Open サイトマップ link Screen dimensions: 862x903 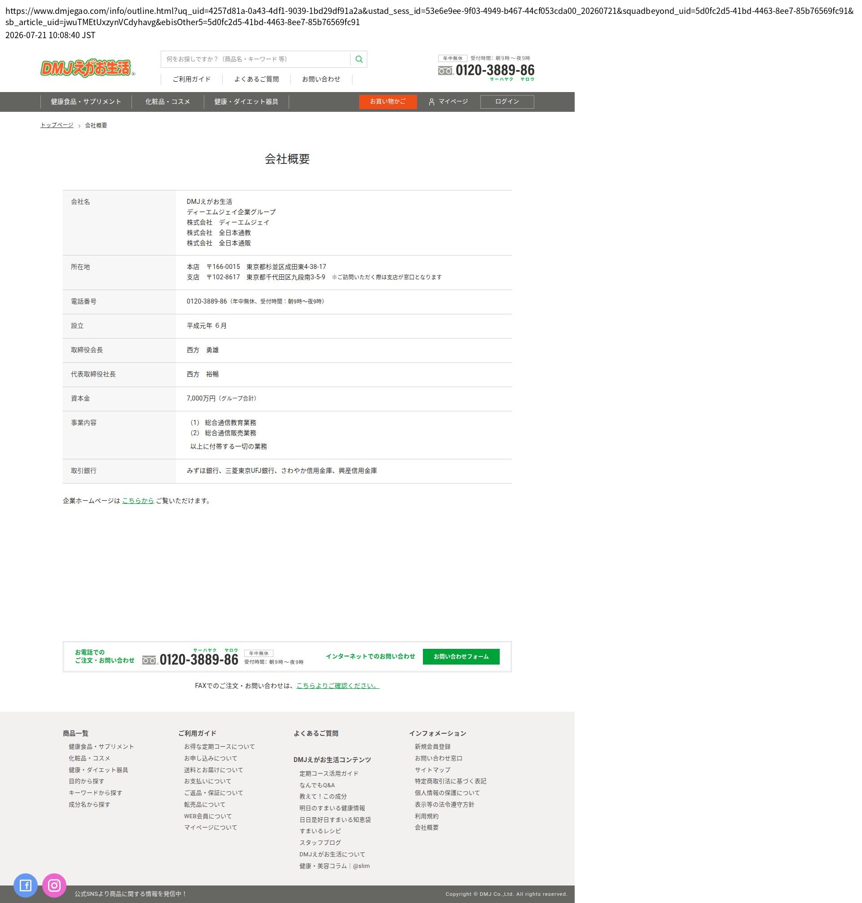click(x=433, y=769)
